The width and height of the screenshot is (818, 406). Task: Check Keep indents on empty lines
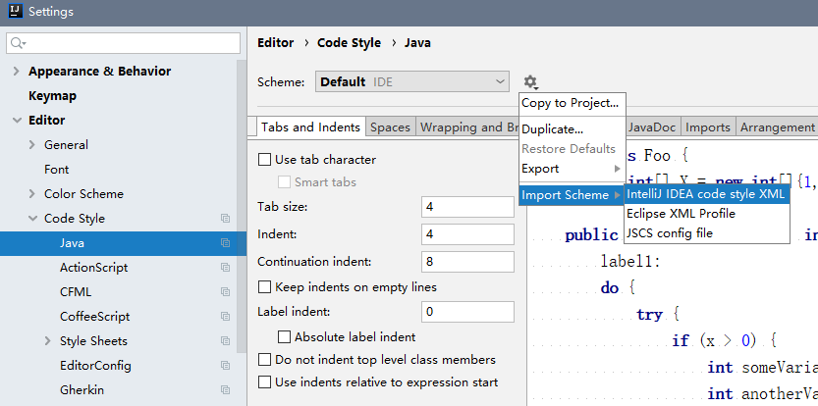[x=265, y=287]
